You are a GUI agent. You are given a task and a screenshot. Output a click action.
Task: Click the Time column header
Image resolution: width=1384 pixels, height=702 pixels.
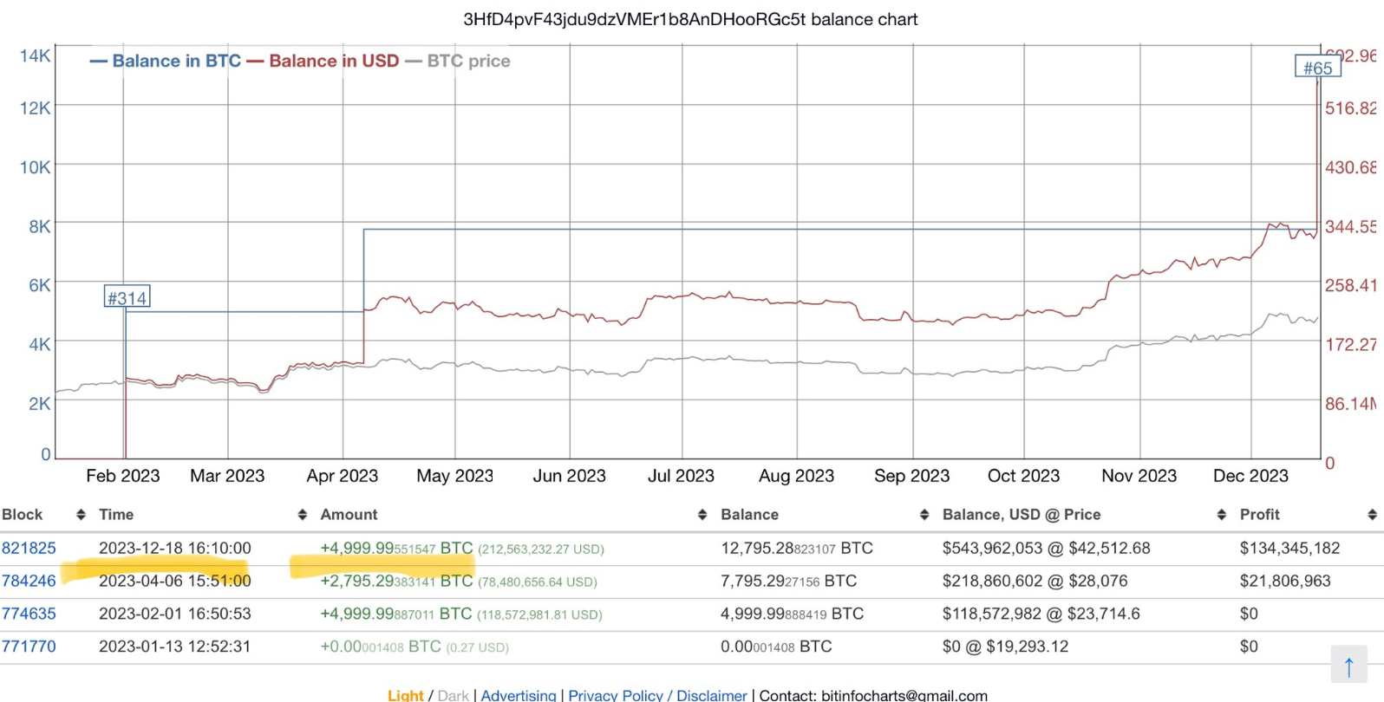116,515
